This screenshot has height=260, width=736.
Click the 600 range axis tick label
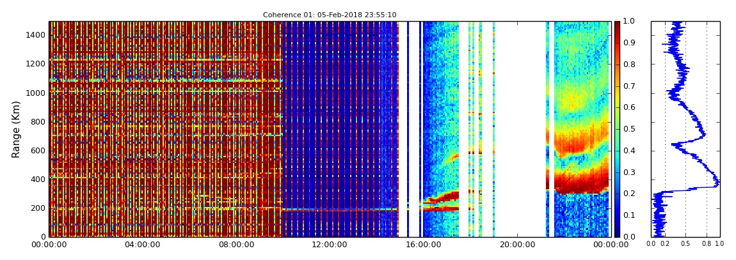[38, 150]
